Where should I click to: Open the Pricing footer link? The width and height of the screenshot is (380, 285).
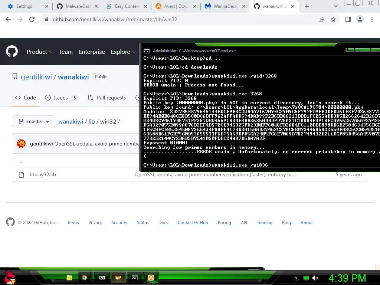(225, 223)
